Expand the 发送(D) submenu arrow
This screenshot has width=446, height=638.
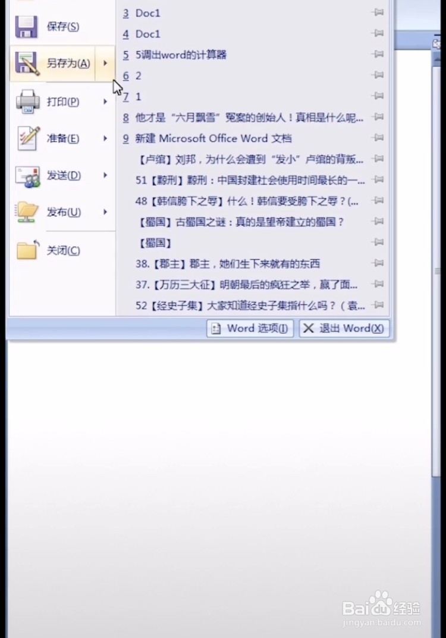tap(105, 175)
